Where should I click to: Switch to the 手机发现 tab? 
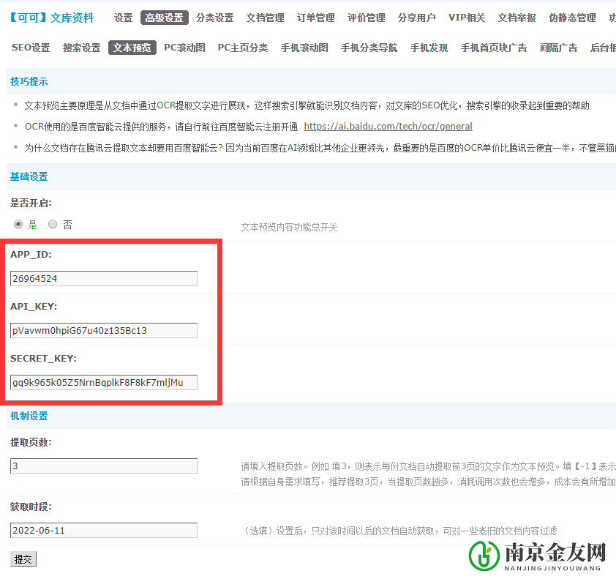429,47
